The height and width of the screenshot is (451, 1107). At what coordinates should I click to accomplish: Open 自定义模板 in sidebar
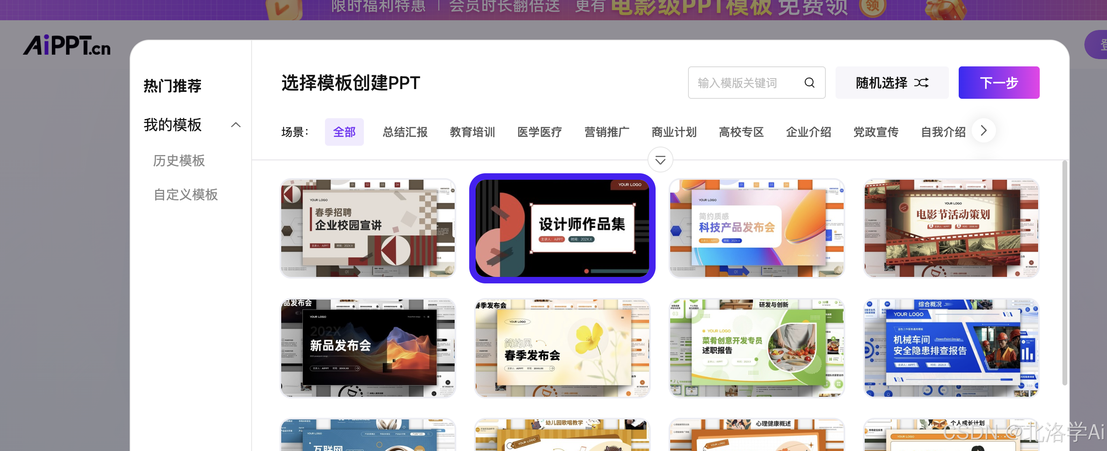click(x=186, y=195)
